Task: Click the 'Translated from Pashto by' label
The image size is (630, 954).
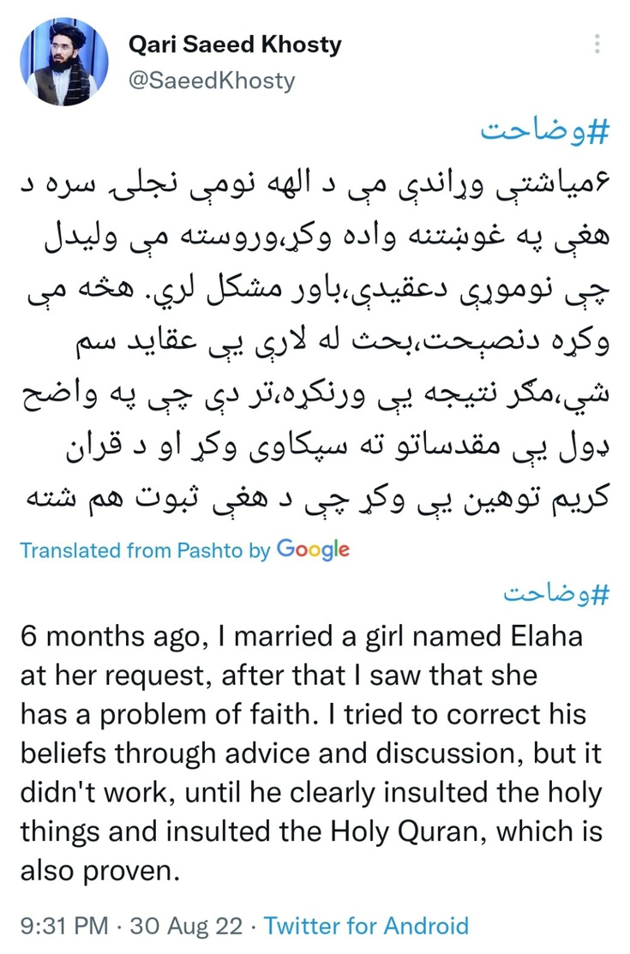Action: pyautogui.click(x=145, y=550)
